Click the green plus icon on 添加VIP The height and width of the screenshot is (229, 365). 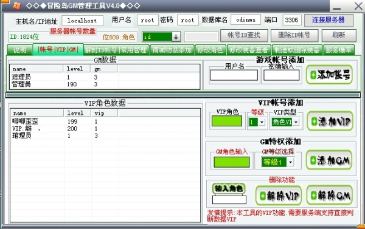pos(315,121)
